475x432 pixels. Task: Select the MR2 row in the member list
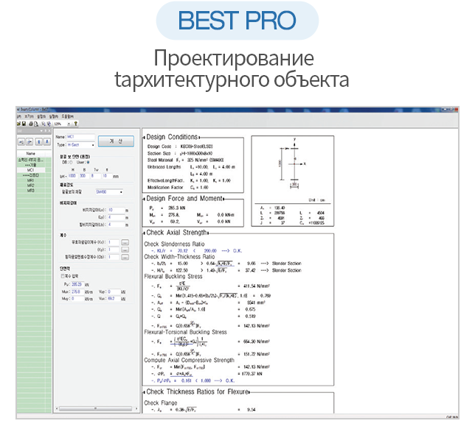(31, 185)
